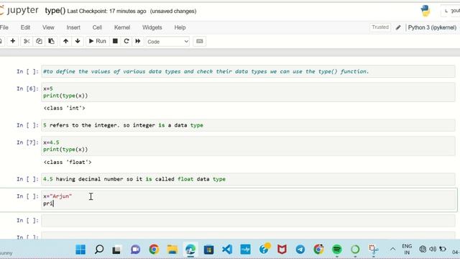Open the Widgets menu
This screenshot has width=460, height=259.
point(152,27)
